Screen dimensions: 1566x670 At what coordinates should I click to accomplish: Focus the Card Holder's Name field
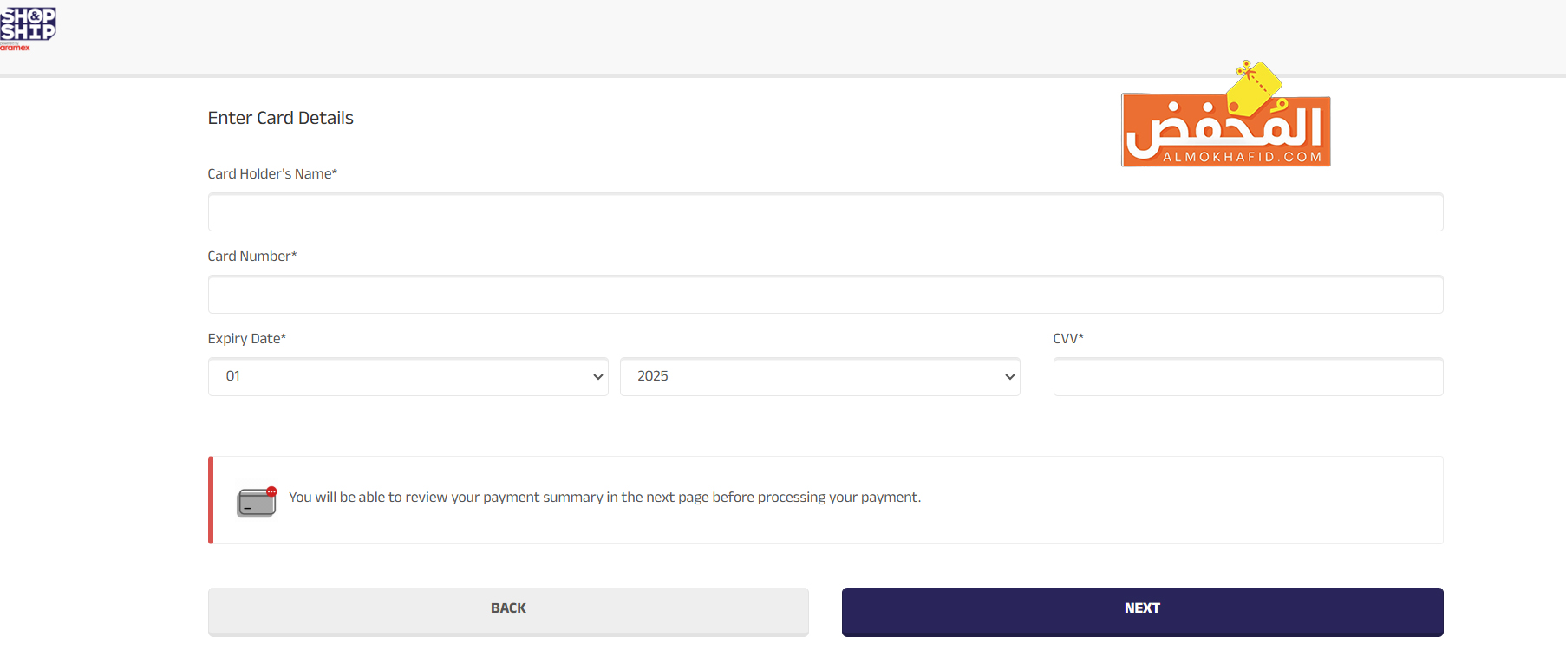click(x=825, y=212)
